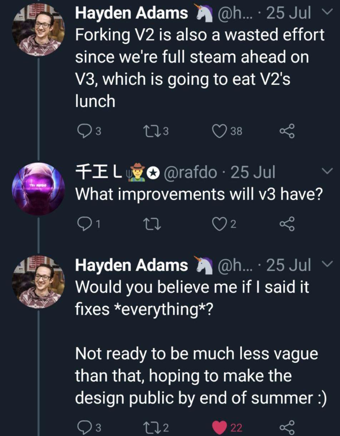This screenshot has height=436, width=340.
Task: Retweet the Forking V2 tweet
Action: 148,131
